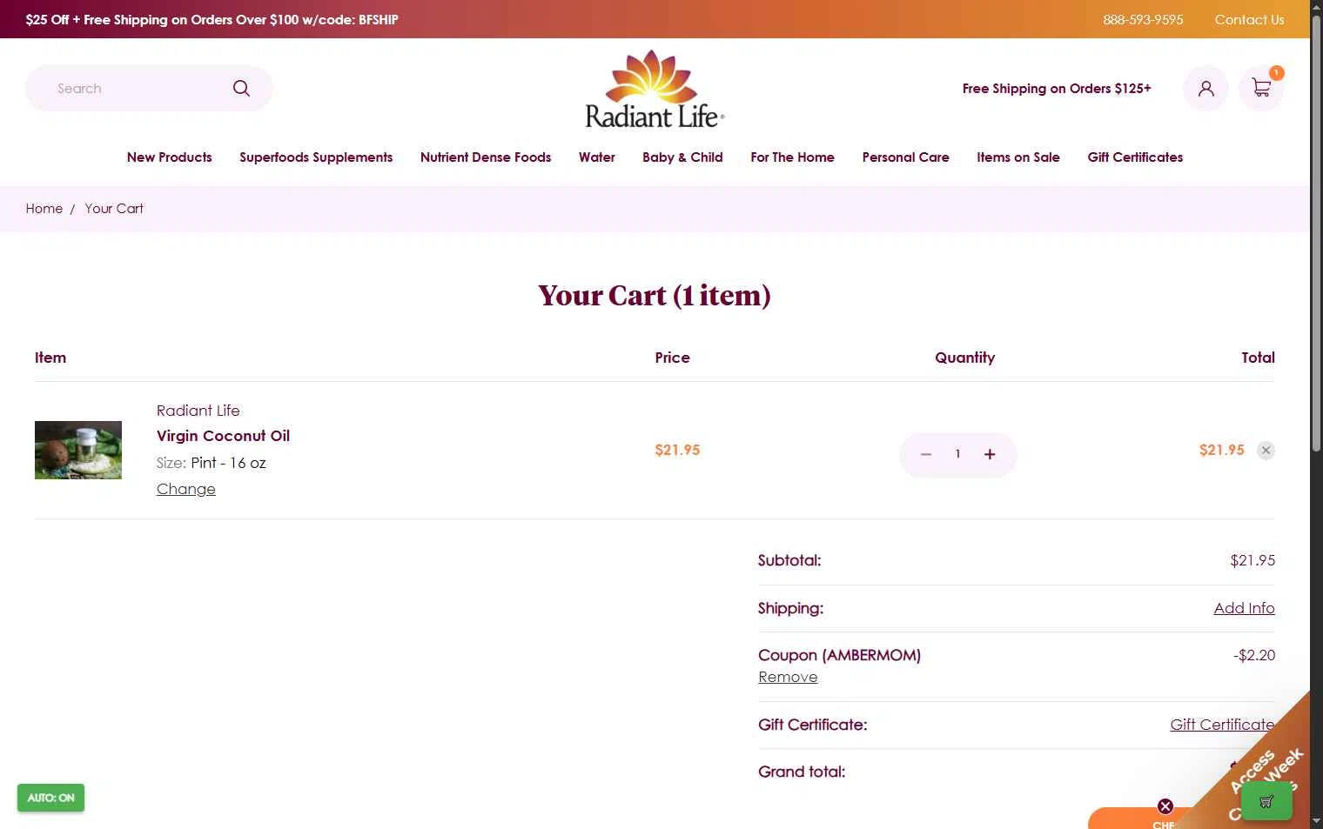Increase quantity with the plus button
Screen dimensions: 1323x829
coord(990,454)
